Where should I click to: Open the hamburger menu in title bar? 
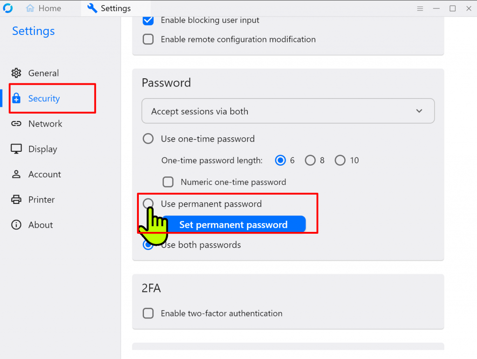(x=420, y=8)
